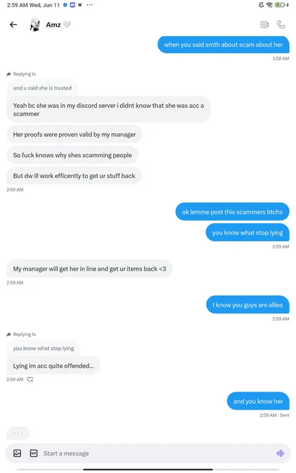Tap the Wi-Fi status icon
The image size is (296, 473).
(x=269, y=5)
